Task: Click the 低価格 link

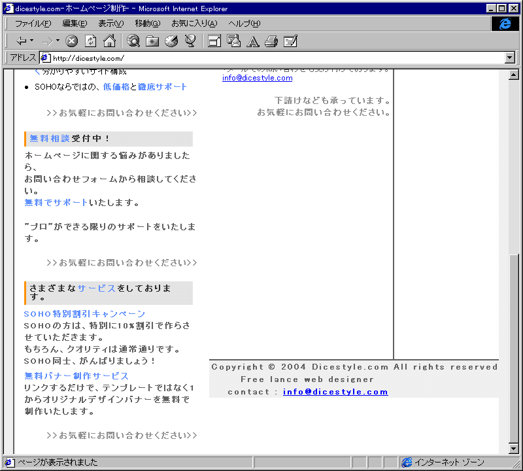Action: tap(116, 87)
